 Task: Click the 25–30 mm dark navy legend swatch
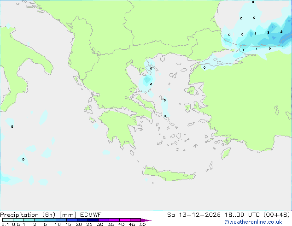pyautogui.click(x=93, y=220)
